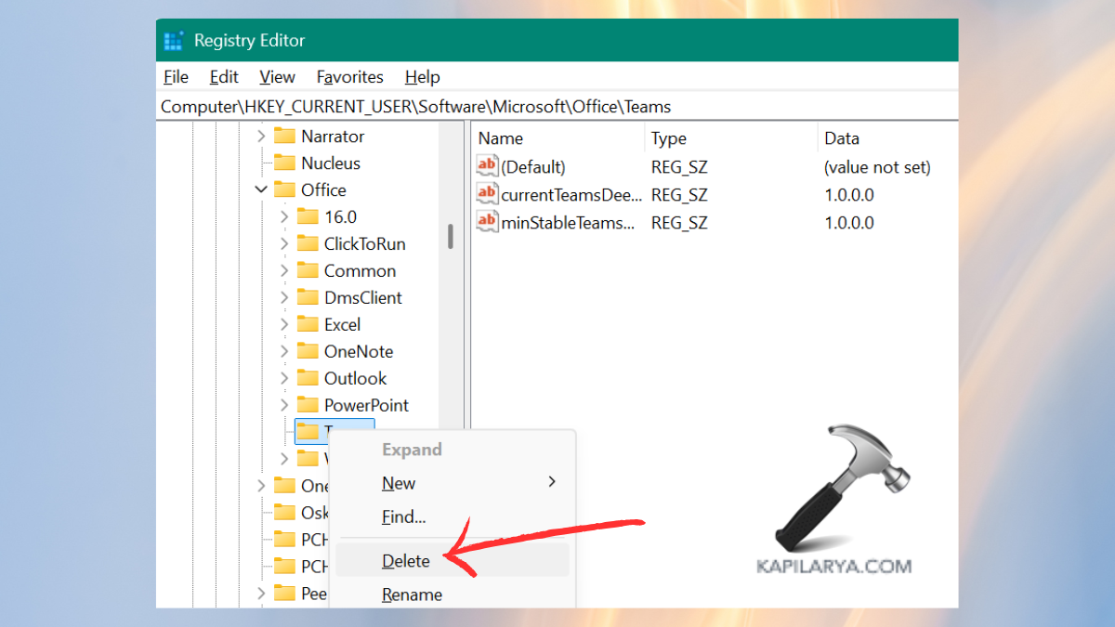The image size is (1115, 627).
Task: Open the View menu
Action: point(277,77)
